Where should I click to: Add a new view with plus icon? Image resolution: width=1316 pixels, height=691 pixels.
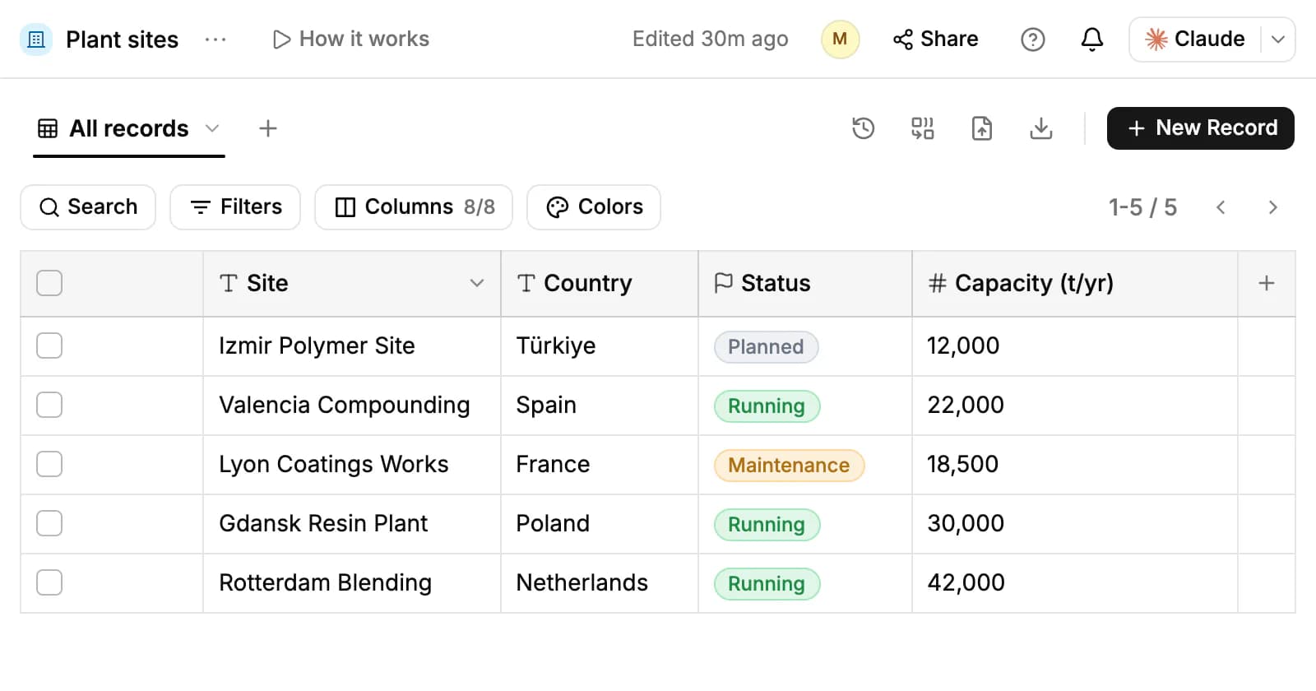pos(267,128)
